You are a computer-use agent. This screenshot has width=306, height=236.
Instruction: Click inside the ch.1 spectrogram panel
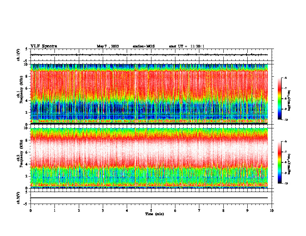click(x=149, y=94)
